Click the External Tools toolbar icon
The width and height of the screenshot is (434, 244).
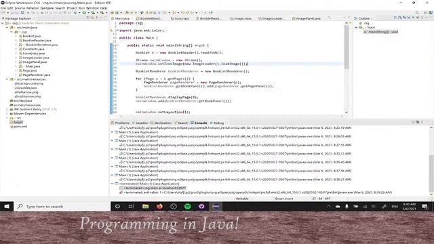pyautogui.click(x=102, y=13)
